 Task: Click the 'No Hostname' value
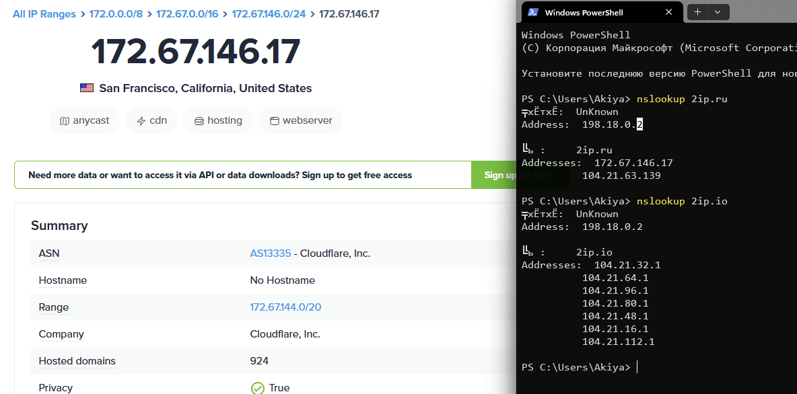click(x=282, y=280)
